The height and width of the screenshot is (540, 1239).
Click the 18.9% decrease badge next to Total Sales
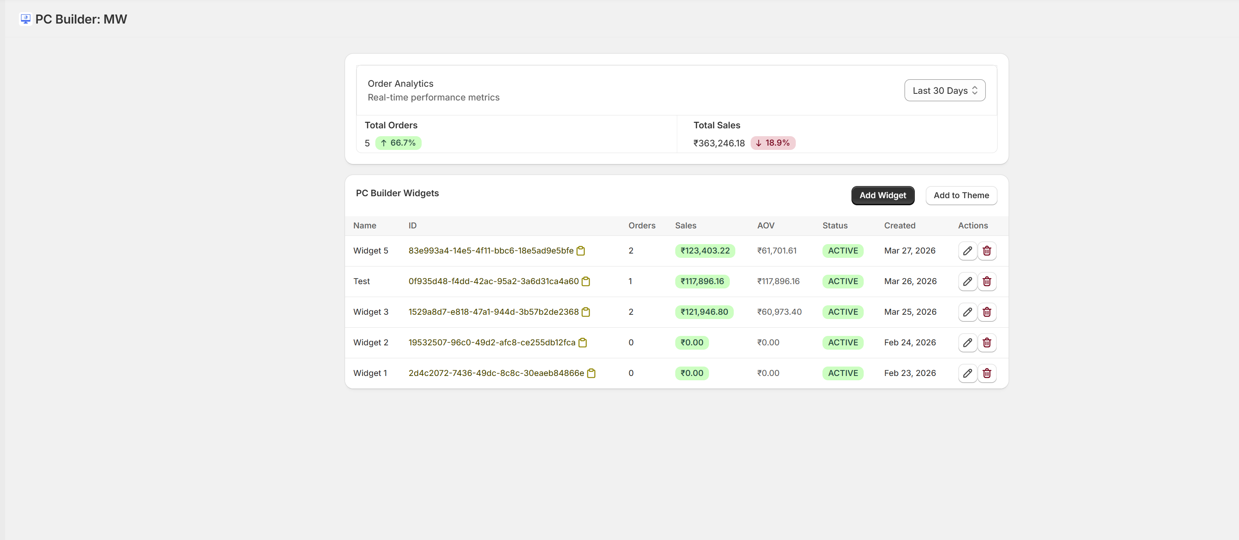pyautogui.click(x=773, y=143)
